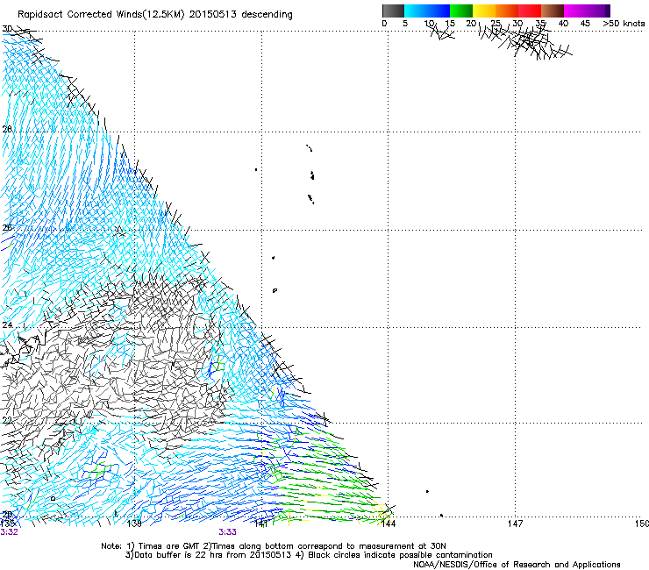The height and width of the screenshot is (570, 649).
Task: Click the latitude label '24' on the left axis
Action: coord(7,325)
